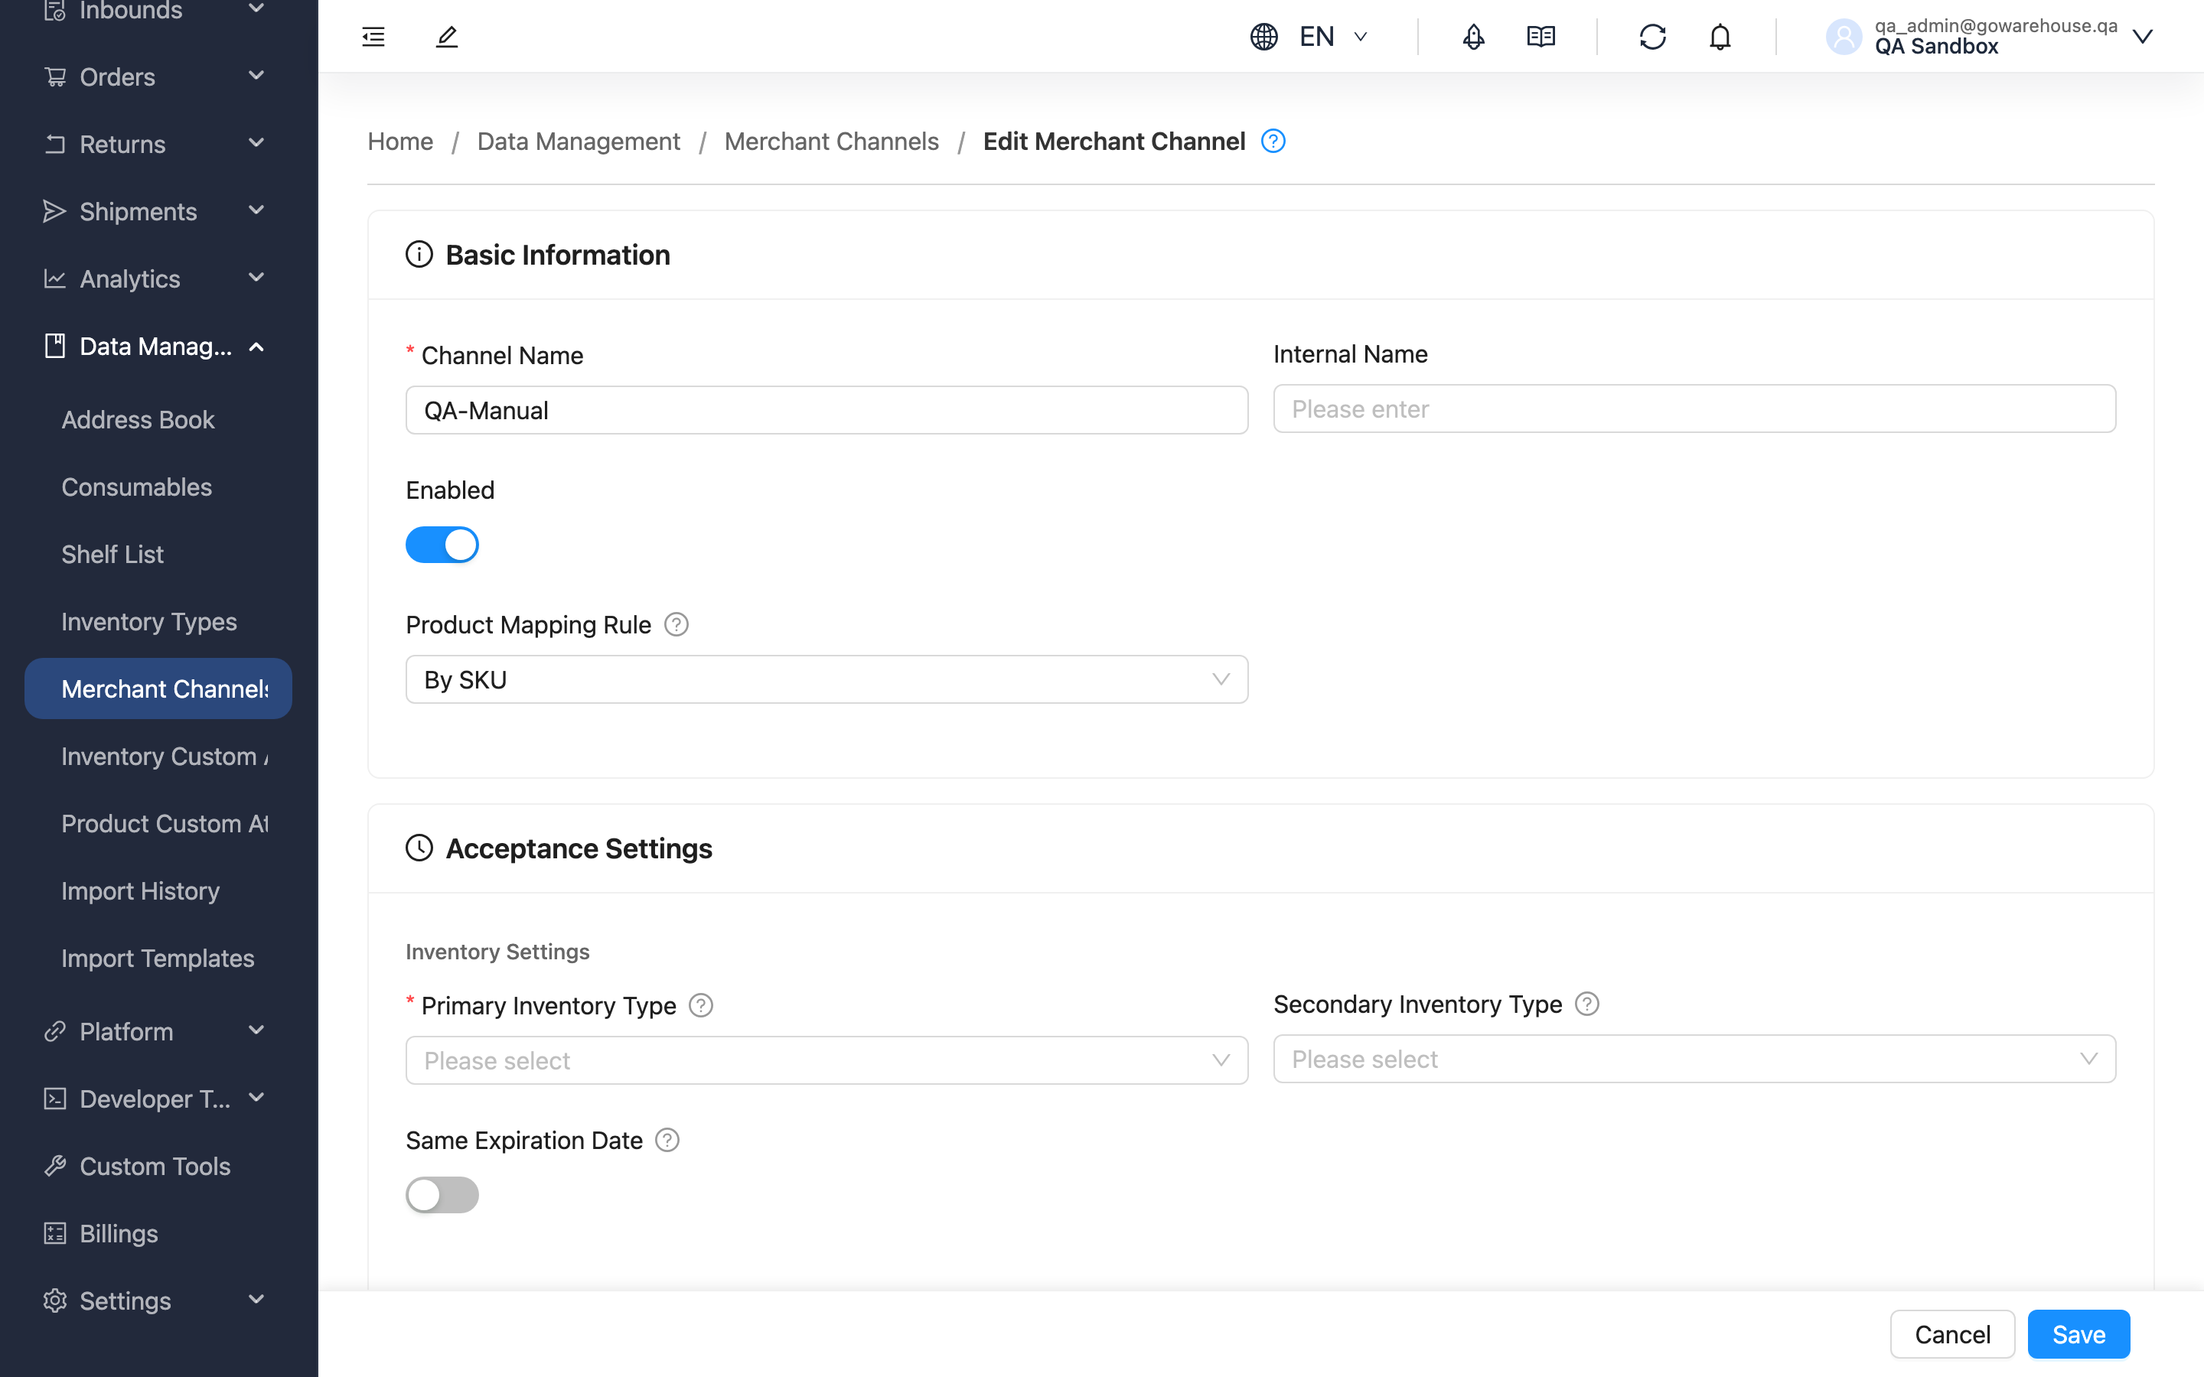The height and width of the screenshot is (1377, 2204).
Task: Open Import History in the sidebar
Action: tap(158, 890)
